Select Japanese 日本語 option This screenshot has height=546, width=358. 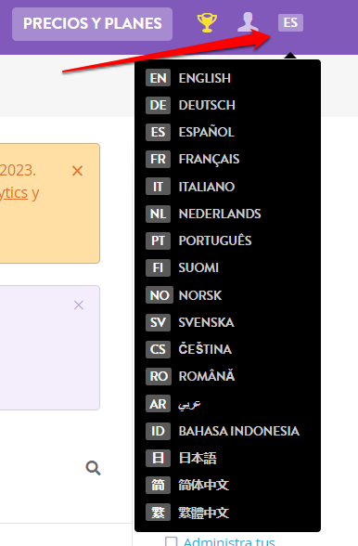(x=227, y=458)
